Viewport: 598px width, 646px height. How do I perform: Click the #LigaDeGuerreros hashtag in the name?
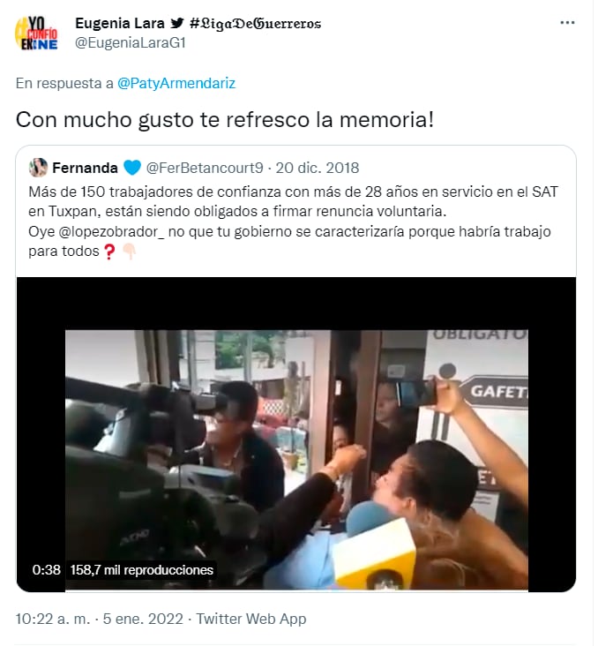click(256, 24)
